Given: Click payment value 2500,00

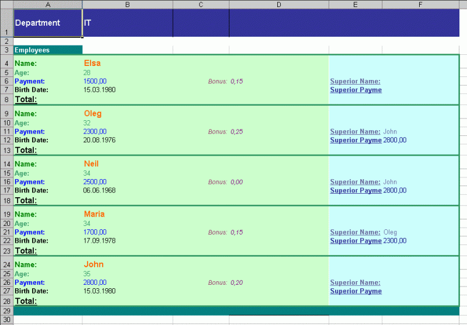Looking at the screenshot, I should point(95,182).
